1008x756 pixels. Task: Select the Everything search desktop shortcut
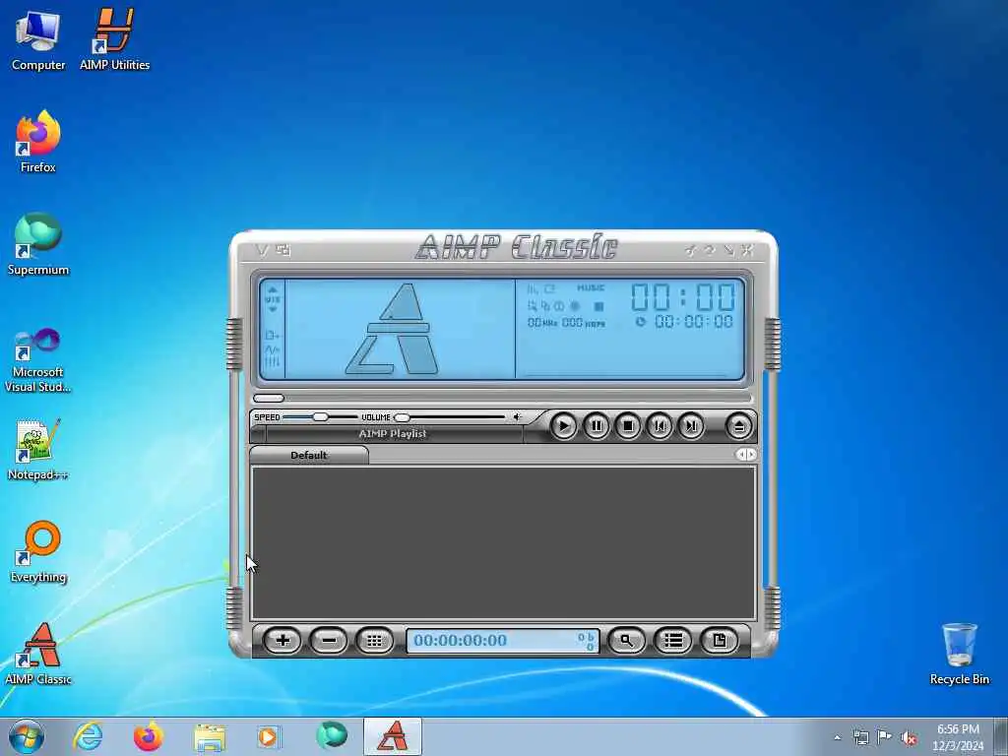38,551
